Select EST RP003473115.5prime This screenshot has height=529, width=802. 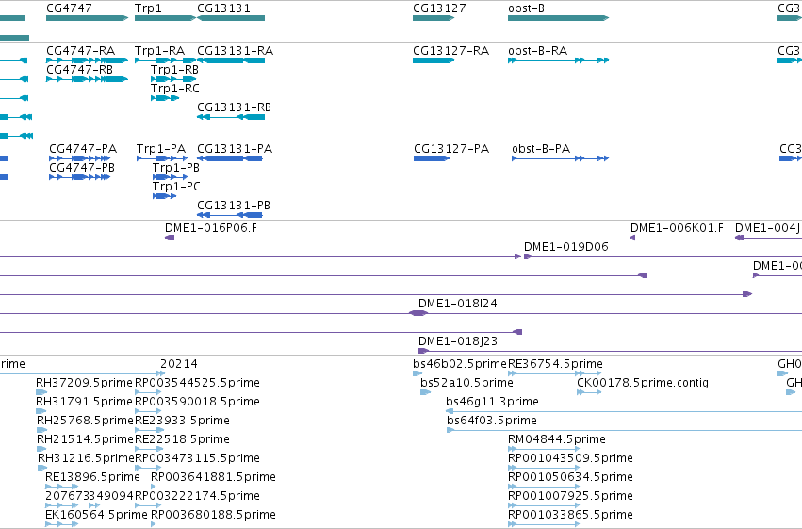(x=148, y=468)
